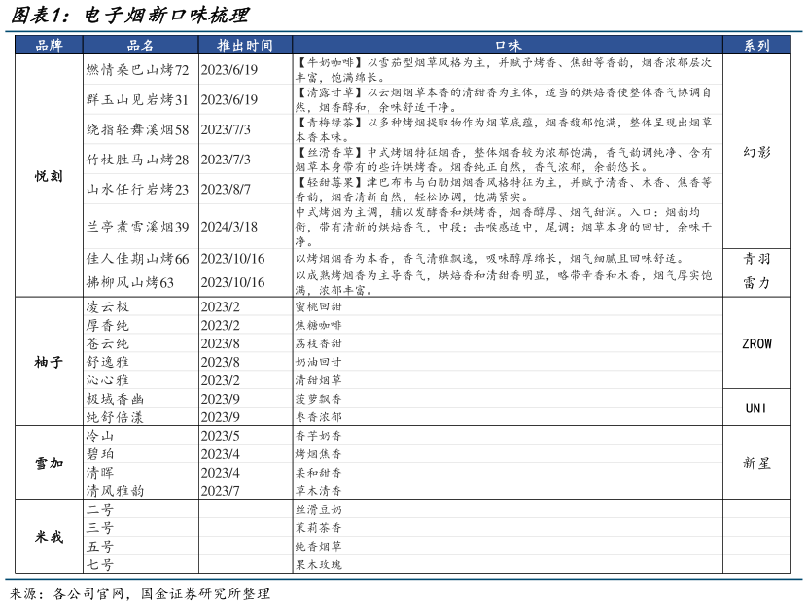808x606 pixels.
Task: Click flavor cell '纯香烟草'
Action: [x=319, y=547]
